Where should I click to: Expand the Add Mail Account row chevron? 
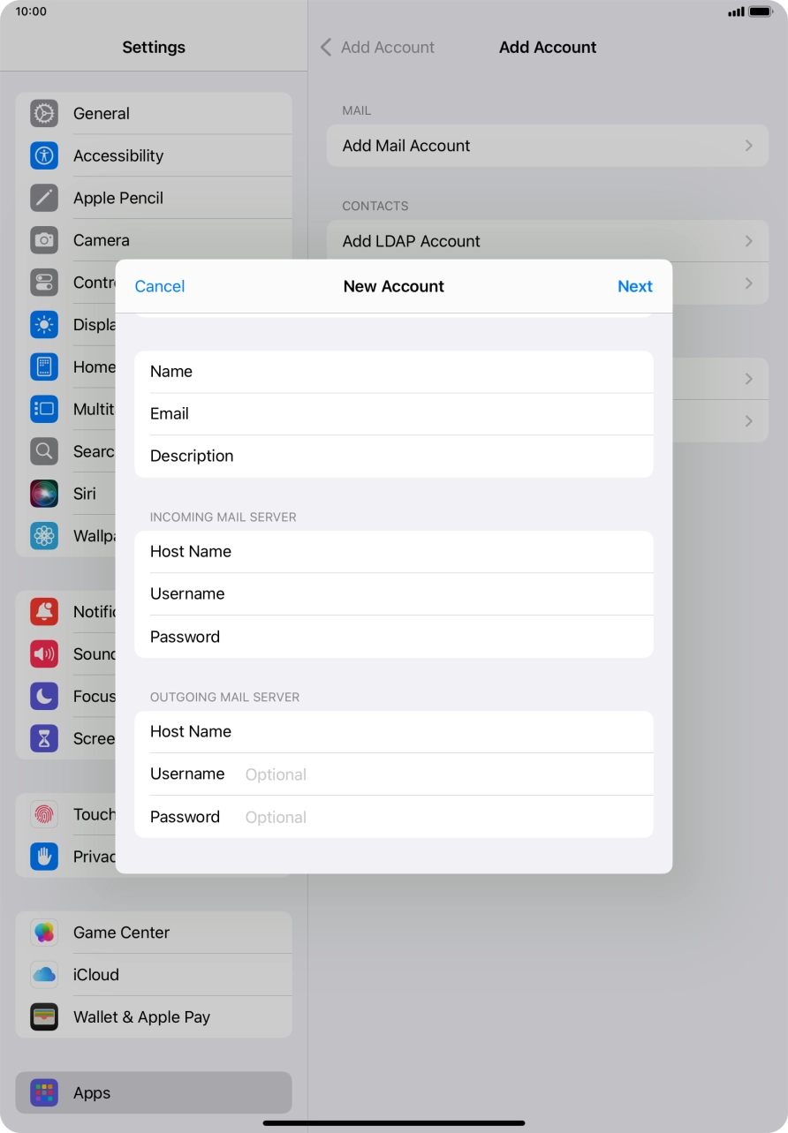[x=748, y=145]
